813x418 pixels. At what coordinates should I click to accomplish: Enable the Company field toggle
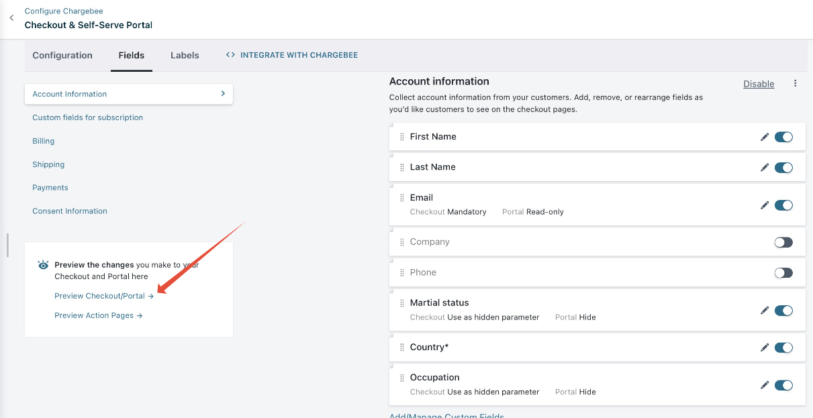tap(783, 242)
